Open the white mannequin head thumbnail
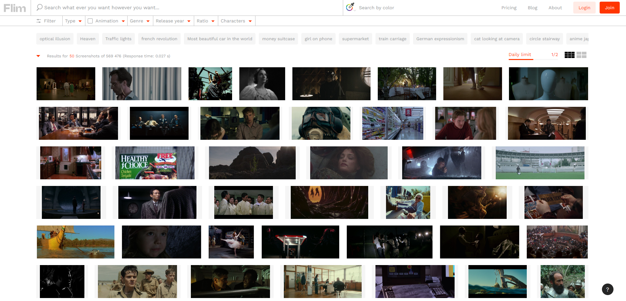The width and height of the screenshot is (626, 301). [549, 84]
